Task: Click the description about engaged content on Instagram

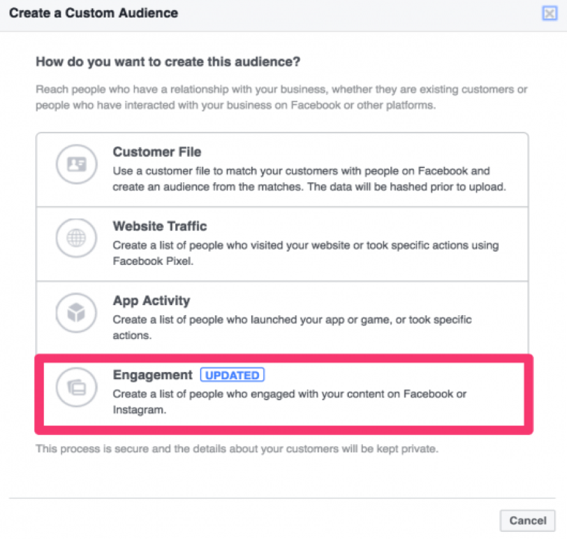Action: click(x=290, y=401)
